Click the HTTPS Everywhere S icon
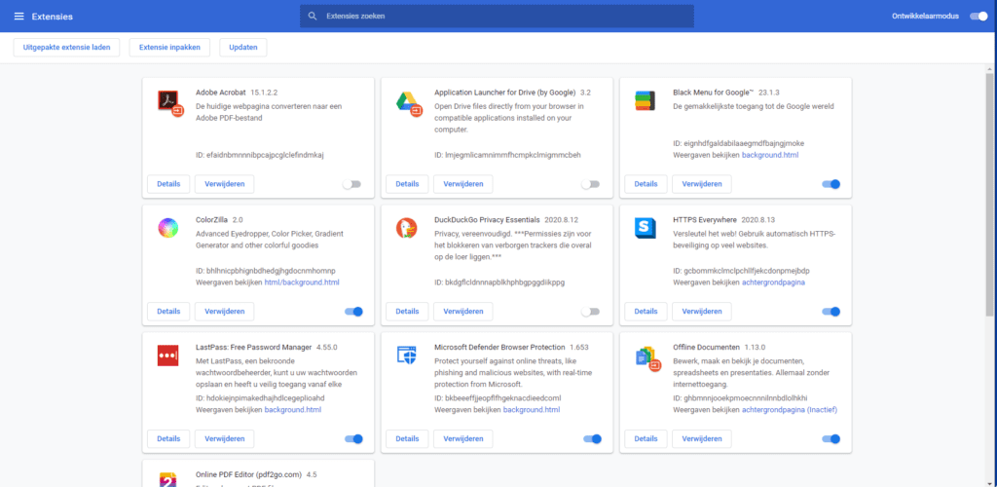The width and height of the screenshot is (997, 487). click(645, 228)
